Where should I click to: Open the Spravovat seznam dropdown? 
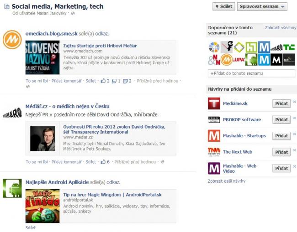[x=262, y=6]
